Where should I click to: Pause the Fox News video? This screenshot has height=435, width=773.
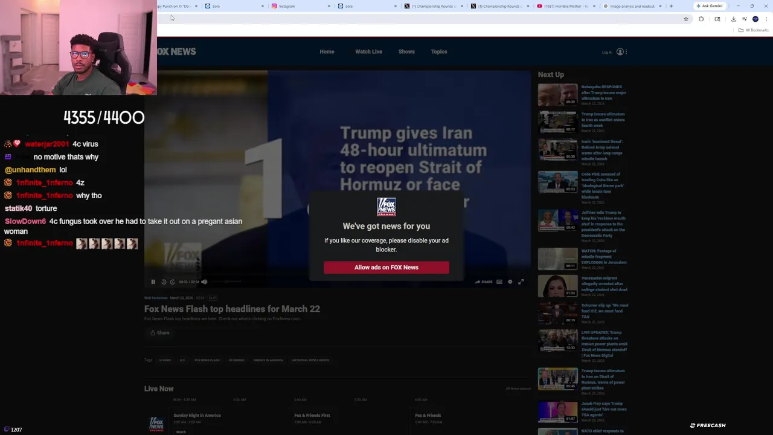[x=153, y=282]
